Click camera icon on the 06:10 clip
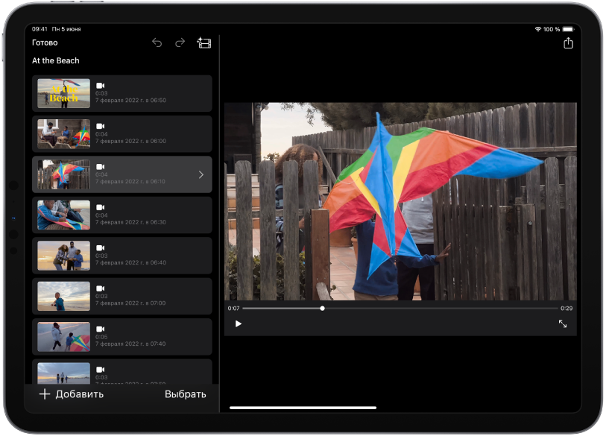Viewport: 609px width, 436px height. [x=101, y=166]
